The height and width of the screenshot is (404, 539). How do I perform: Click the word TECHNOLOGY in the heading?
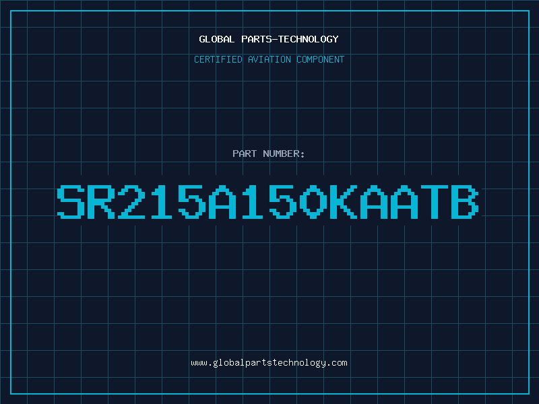[309, 39]
